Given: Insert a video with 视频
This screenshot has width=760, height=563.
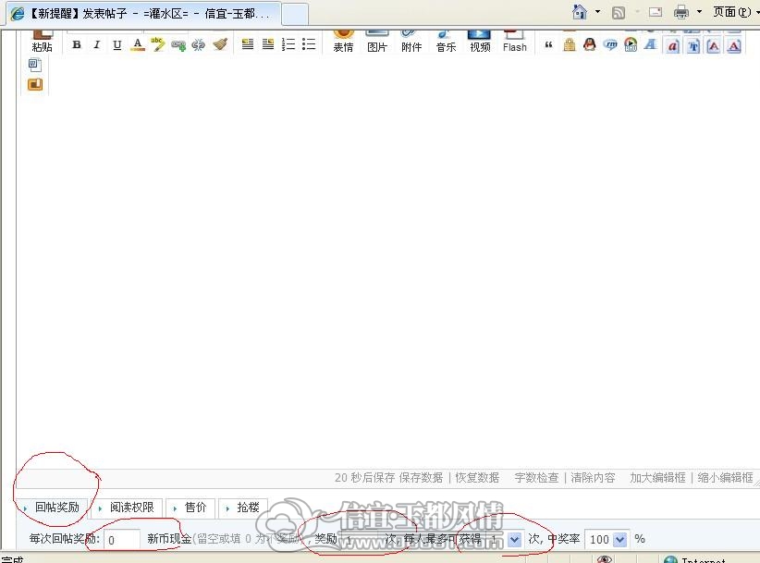Looking at the screenshot, I should 480,42.
